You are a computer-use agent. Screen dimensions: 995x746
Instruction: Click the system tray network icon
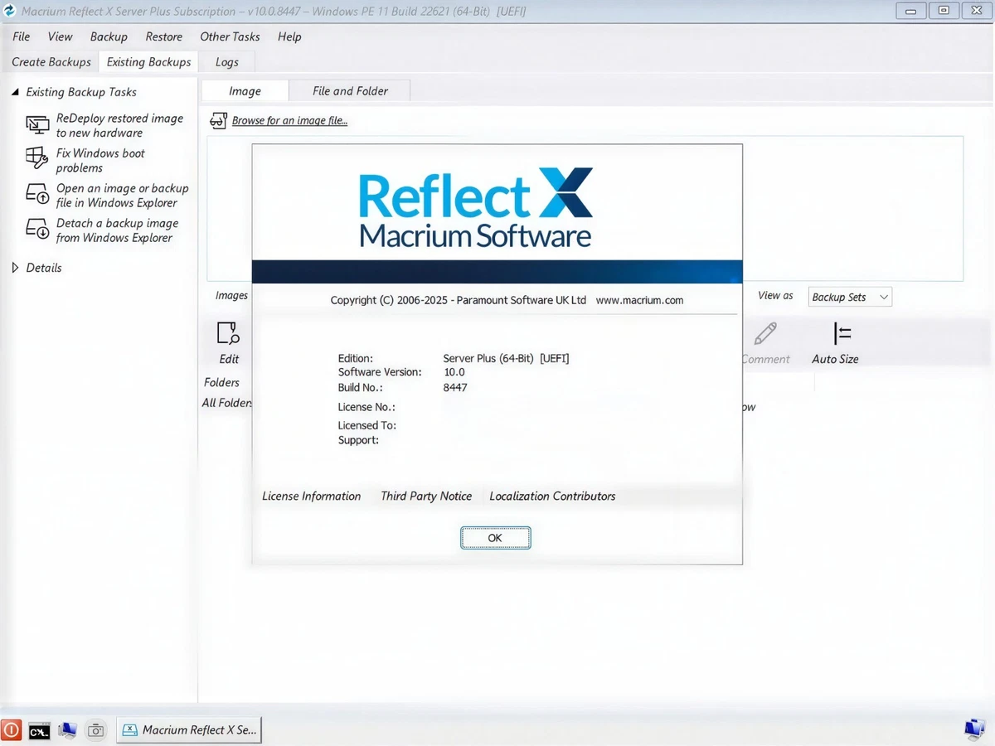[973, 729]
